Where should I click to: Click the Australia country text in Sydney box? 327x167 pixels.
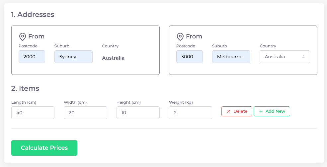(x=113, y=58)
